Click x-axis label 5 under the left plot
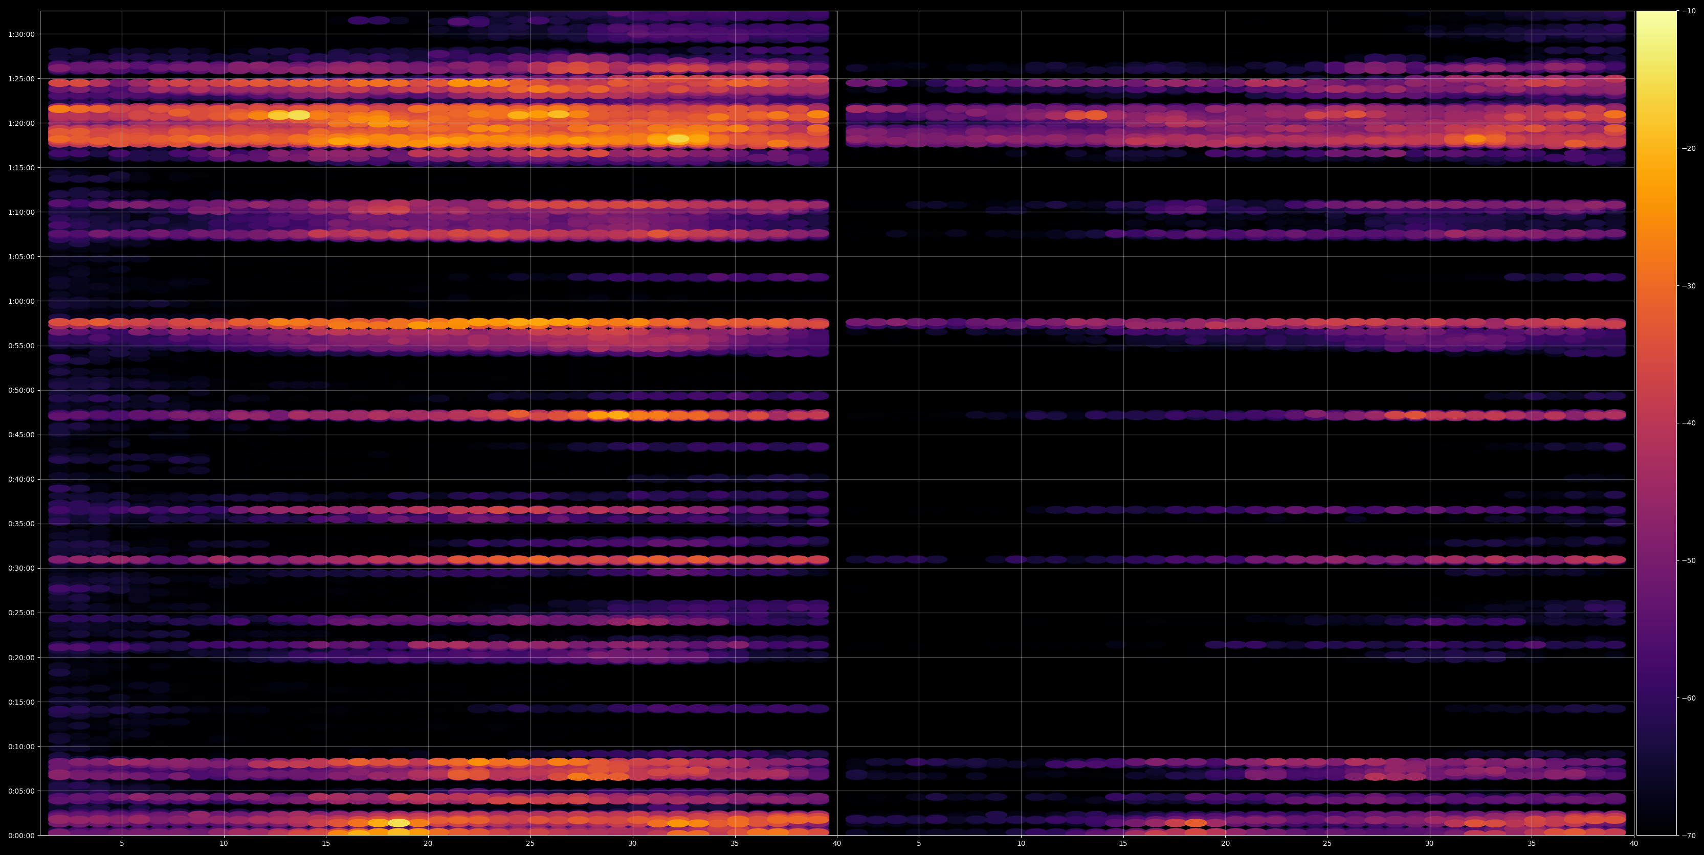The image size is (1704, 855). [122, 844]
